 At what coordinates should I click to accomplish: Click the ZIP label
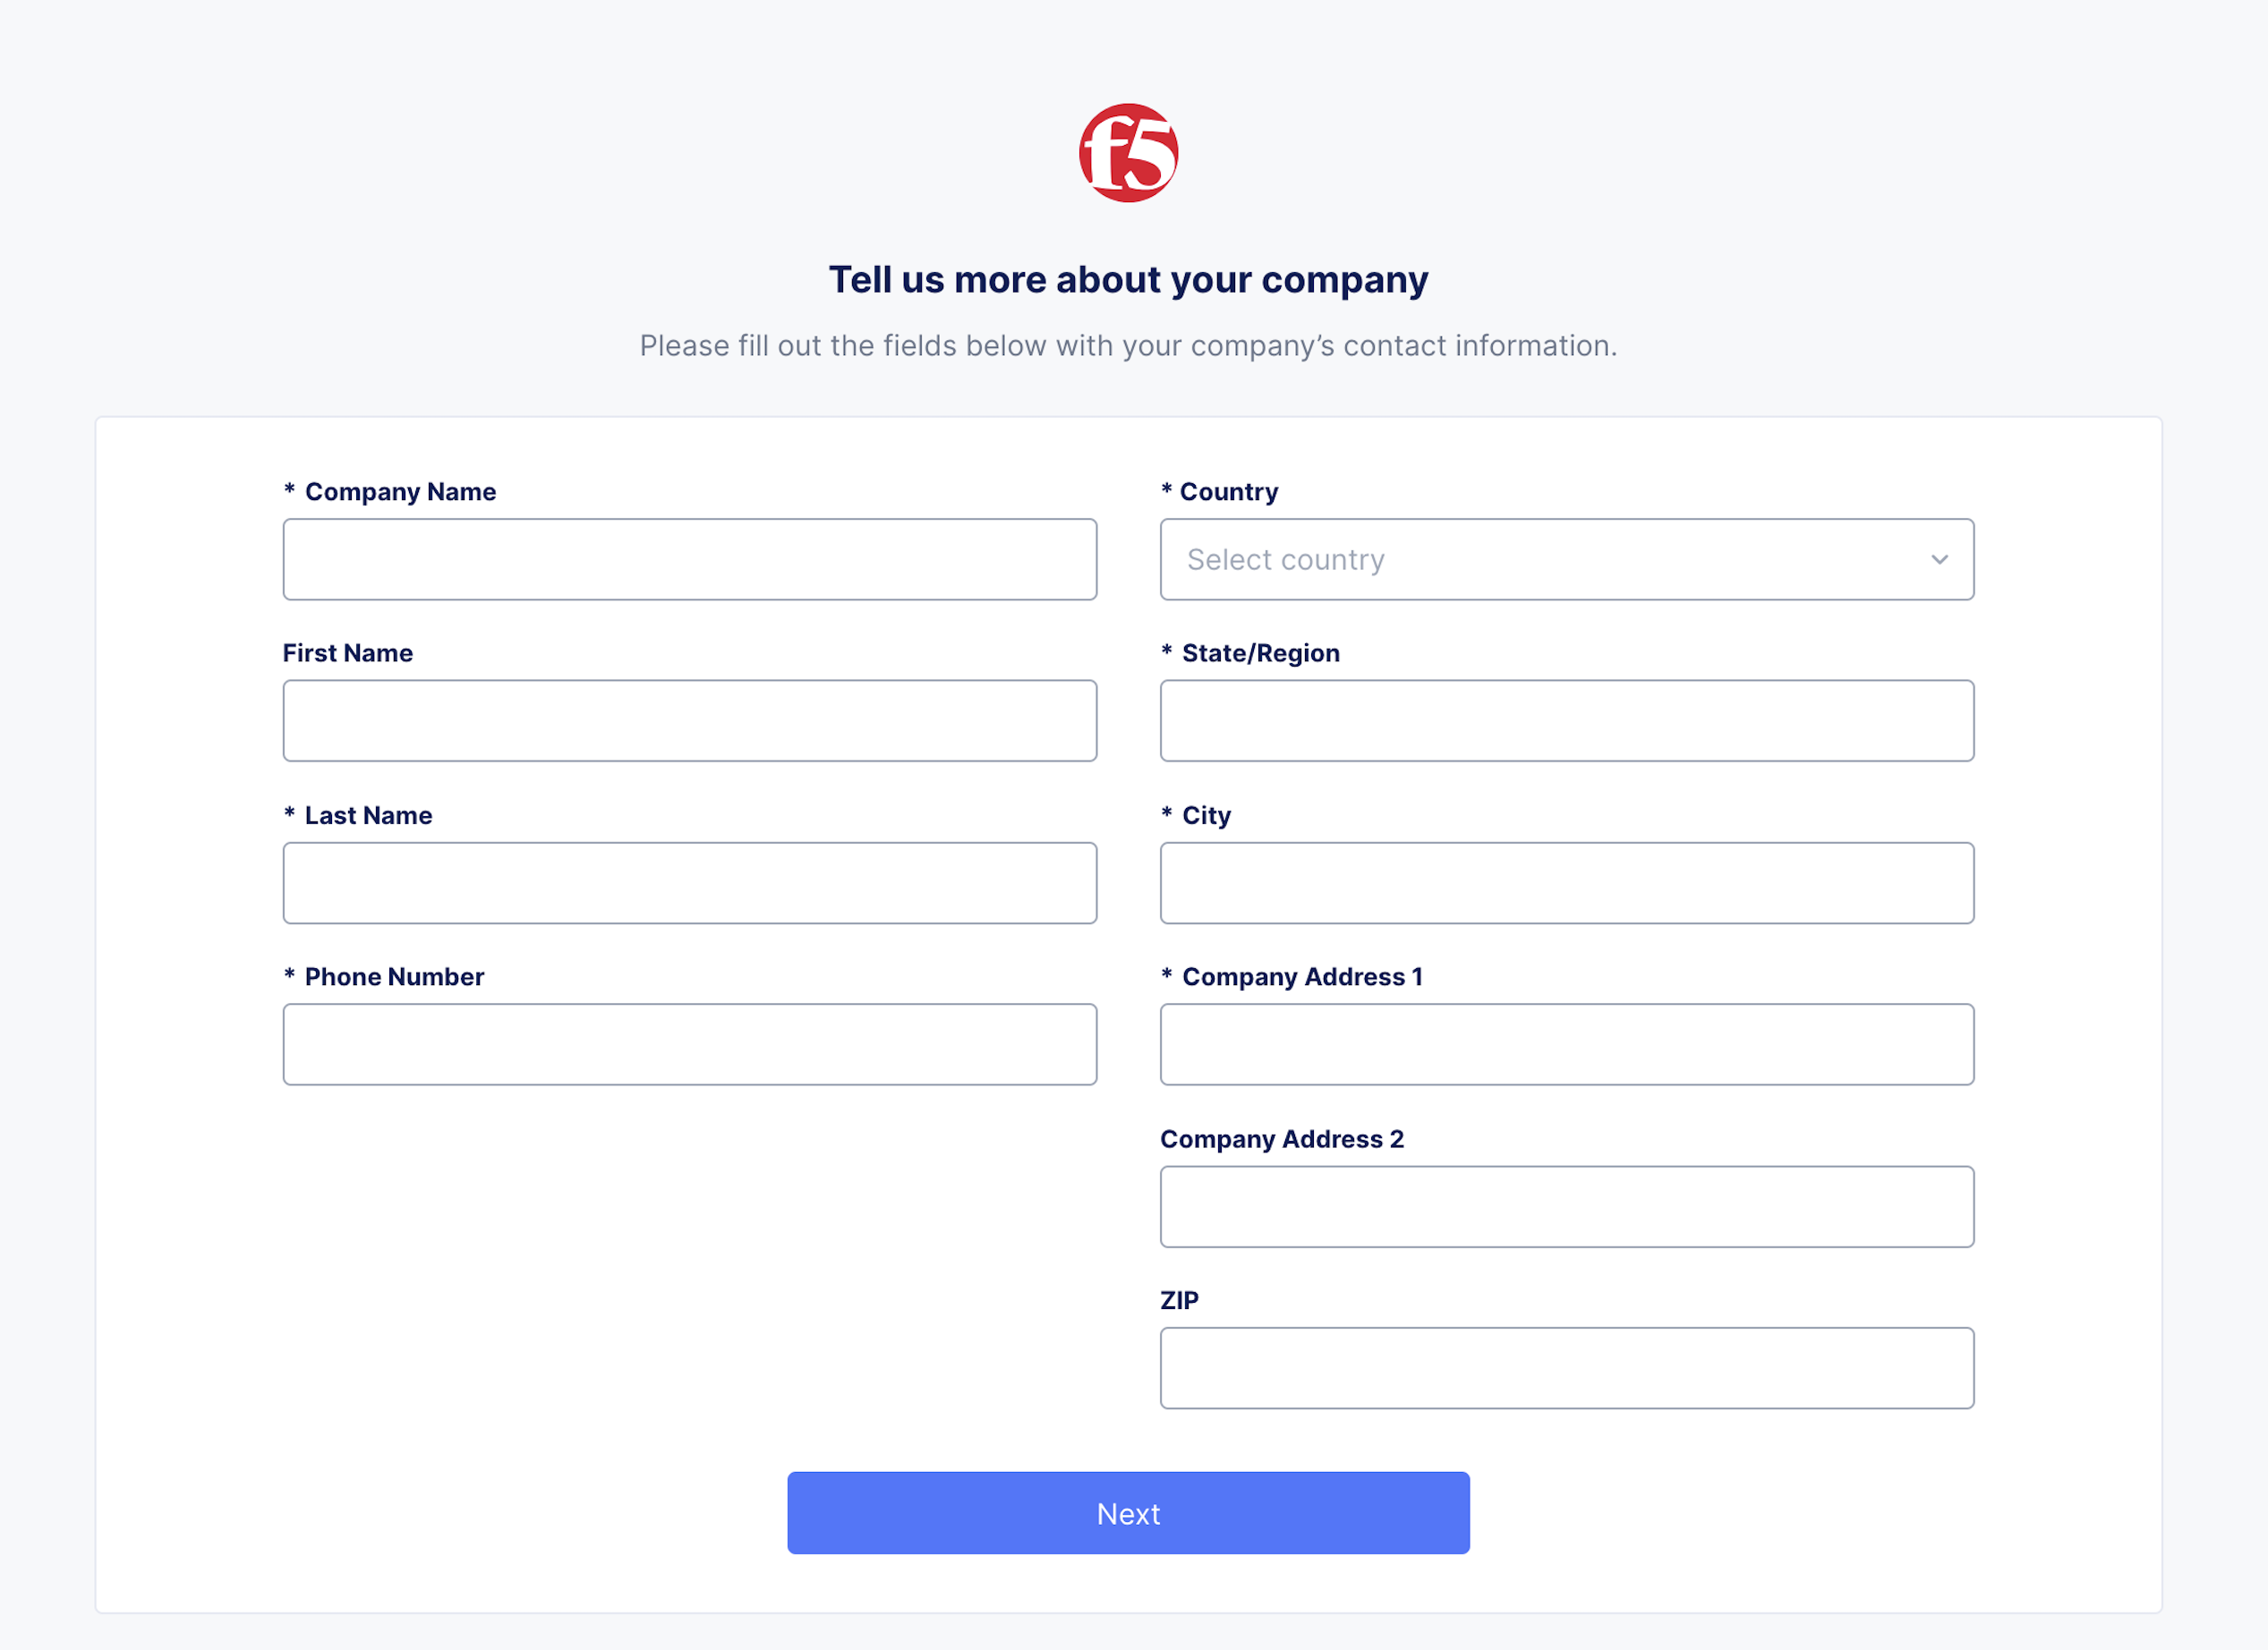[x=1179, y=1300]
